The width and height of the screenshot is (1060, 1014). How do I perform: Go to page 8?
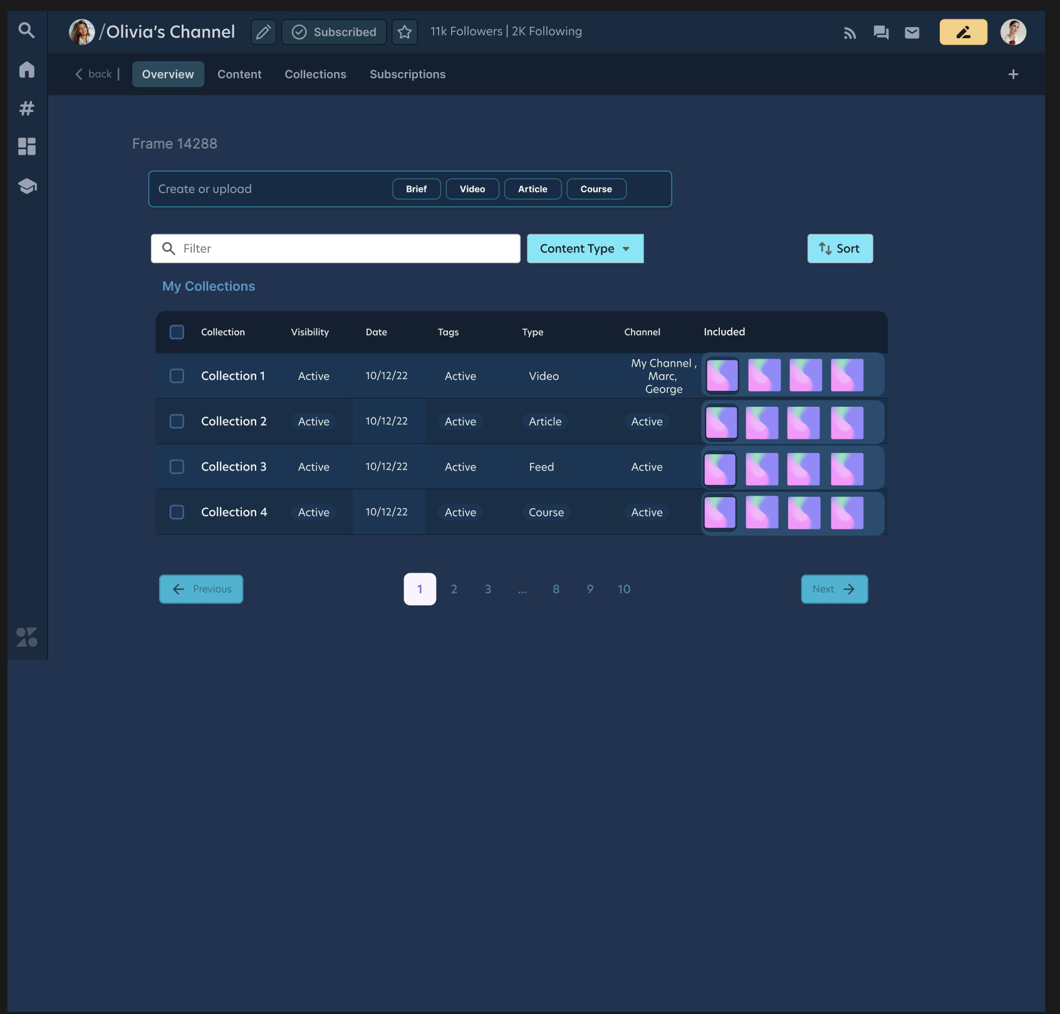click(556, 589)
